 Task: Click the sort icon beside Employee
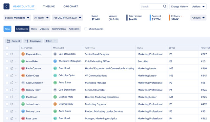(x=27, y=41)
